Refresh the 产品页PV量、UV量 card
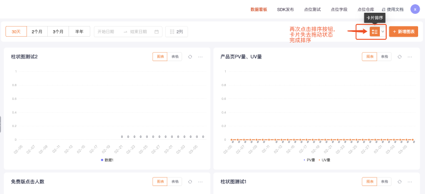Image resolution: width=425 pixels, height=194 pixels. 399,57
